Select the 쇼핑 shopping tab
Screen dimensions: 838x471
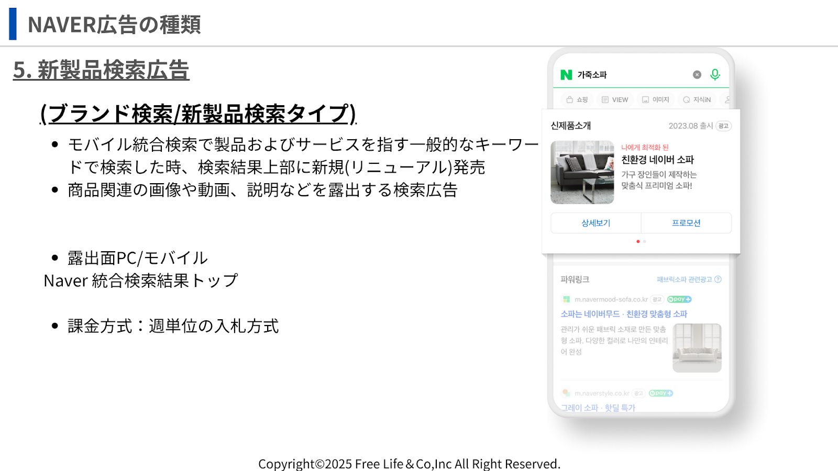click(x=577, y=99)
